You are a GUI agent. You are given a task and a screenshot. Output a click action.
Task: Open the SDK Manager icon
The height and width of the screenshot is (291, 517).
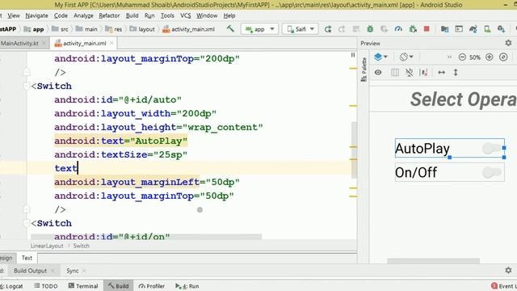(x=502, y=29)
